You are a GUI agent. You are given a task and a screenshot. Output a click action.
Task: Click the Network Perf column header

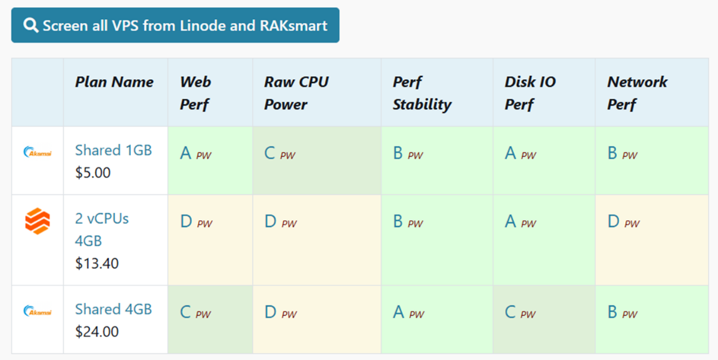pyautogui.click(x=637, y=93)
